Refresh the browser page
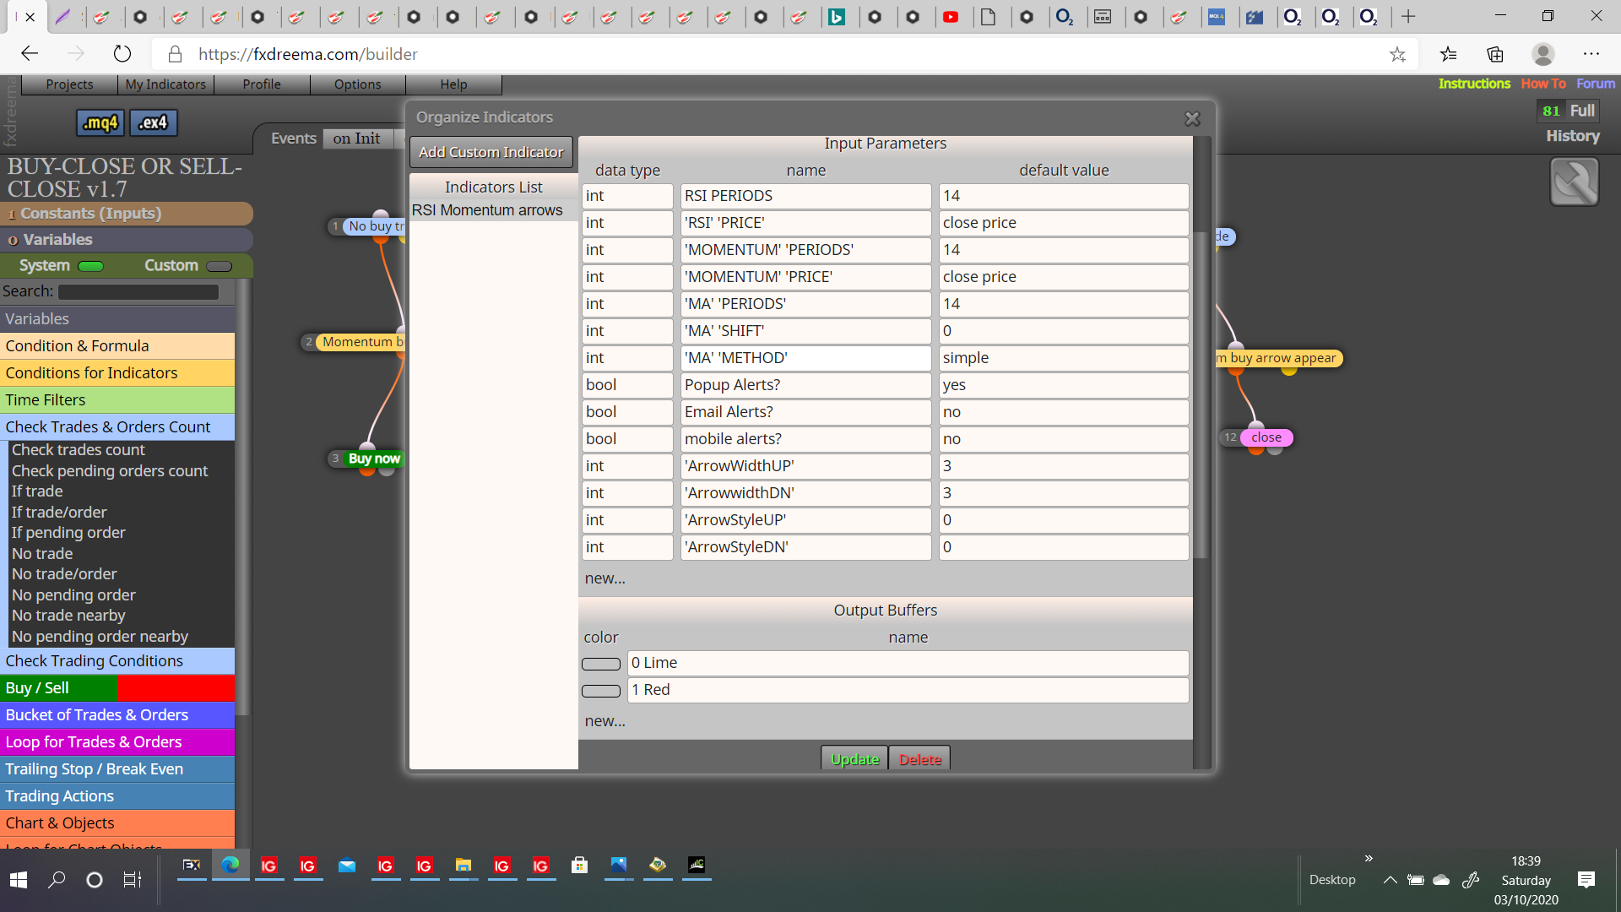The height and width of the screenshot is (912, 1621). coord(122,54)
